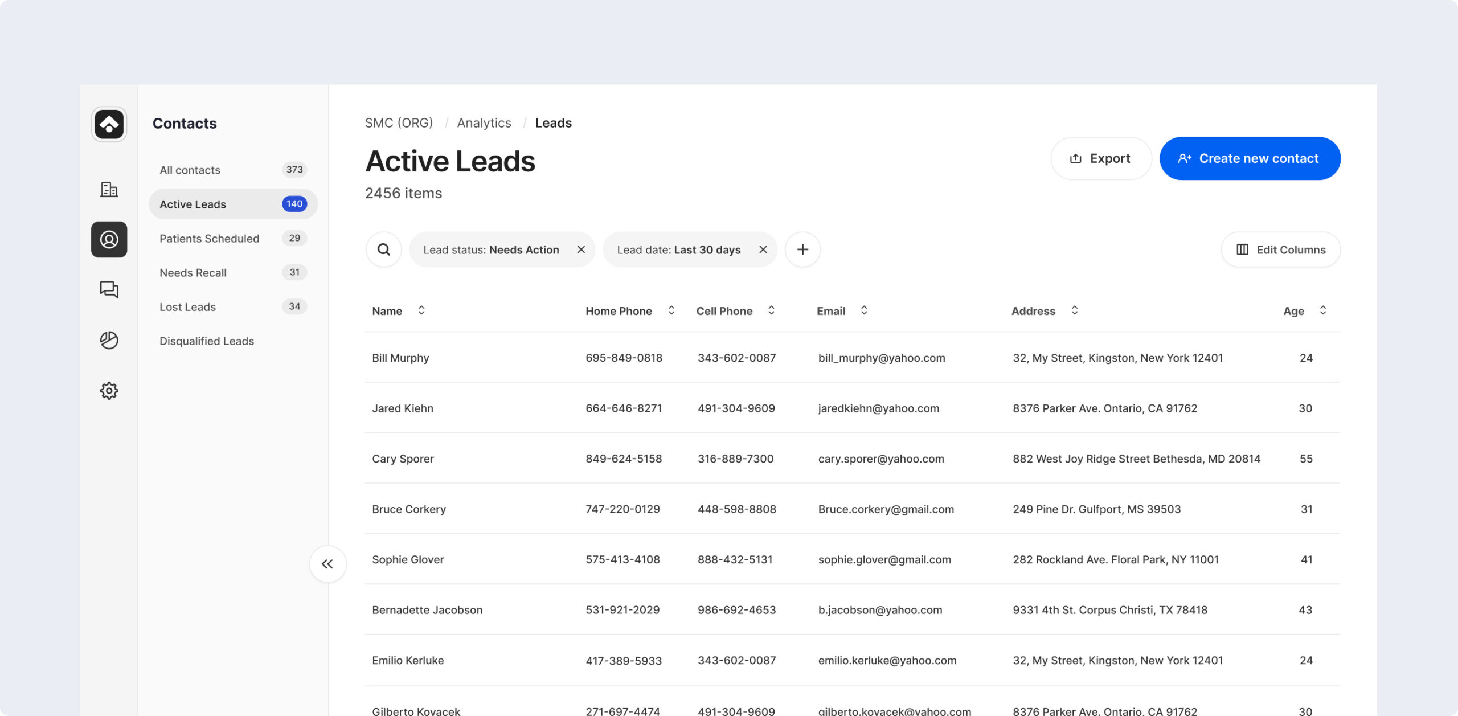Select the contacts person icon in sidebar
1458x716 pixels.
tap(109, 239)
